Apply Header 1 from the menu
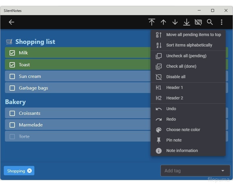The width and height of the screenshot is (233, 186). tap(174, 87)
